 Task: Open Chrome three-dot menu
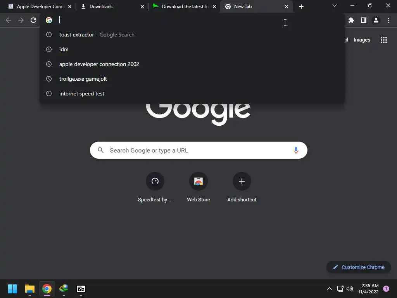tap(388, 20)
